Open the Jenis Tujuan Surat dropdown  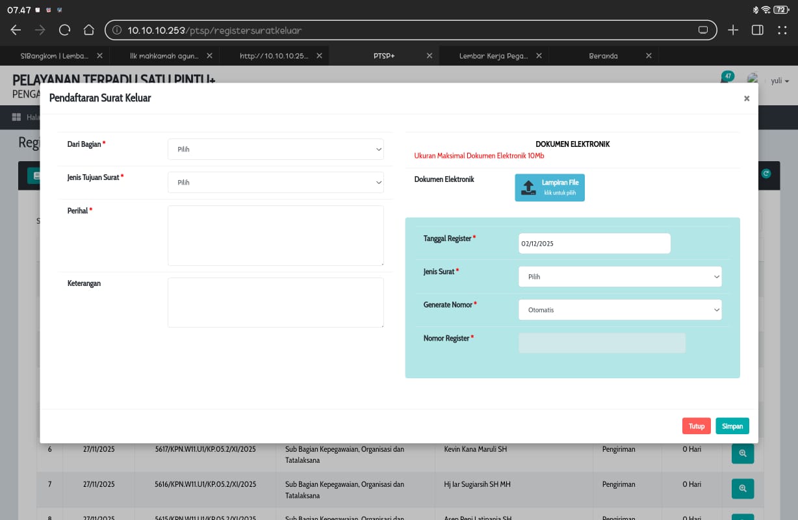click(276, 183)
